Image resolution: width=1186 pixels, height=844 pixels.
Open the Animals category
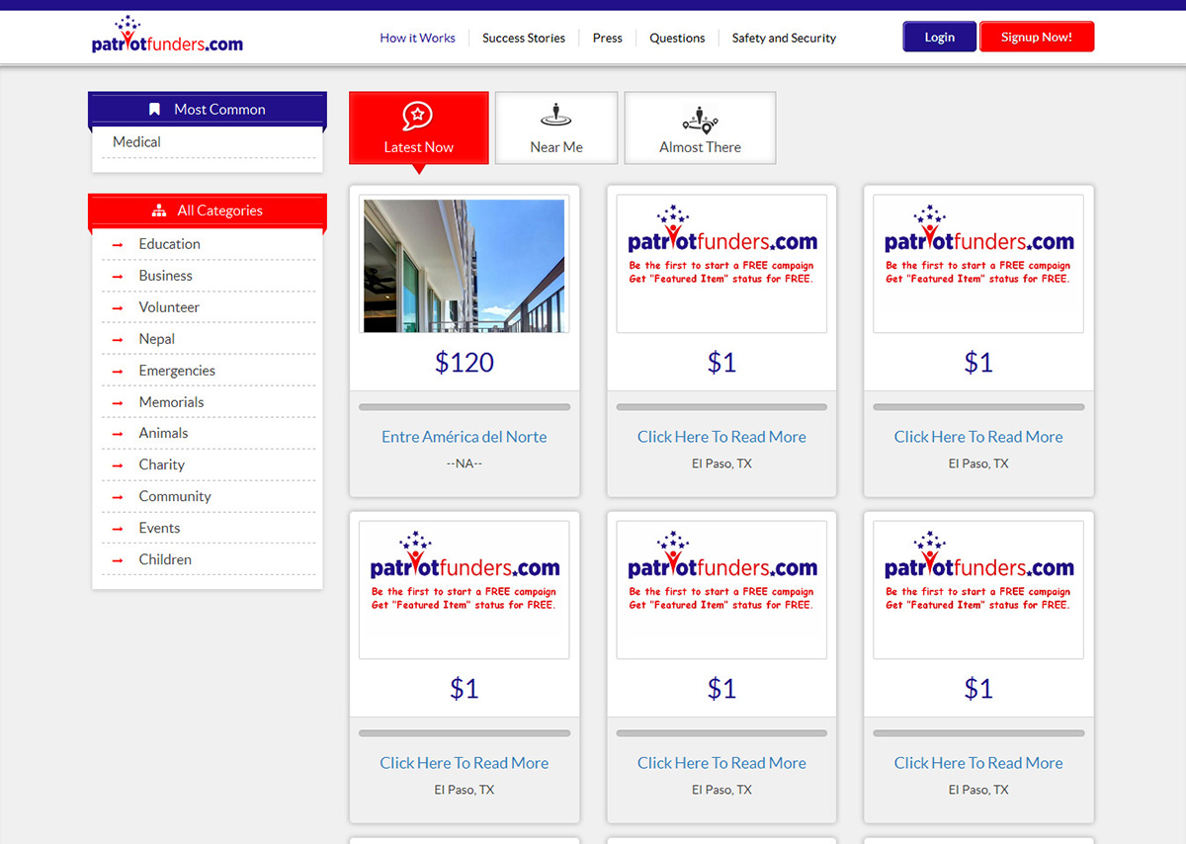click(x=163, y=433)
